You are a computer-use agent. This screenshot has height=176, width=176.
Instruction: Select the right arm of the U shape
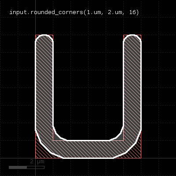click(132, 85)
